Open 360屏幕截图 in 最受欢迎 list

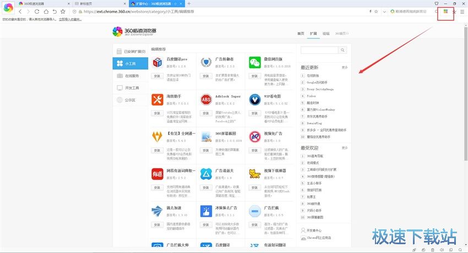tap(315, 218)
